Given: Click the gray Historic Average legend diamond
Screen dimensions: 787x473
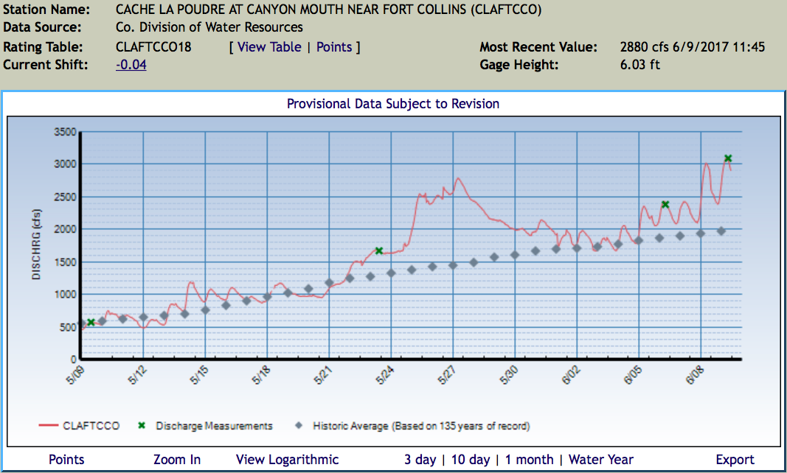Looking at the screenshot, I should [300, 426].
